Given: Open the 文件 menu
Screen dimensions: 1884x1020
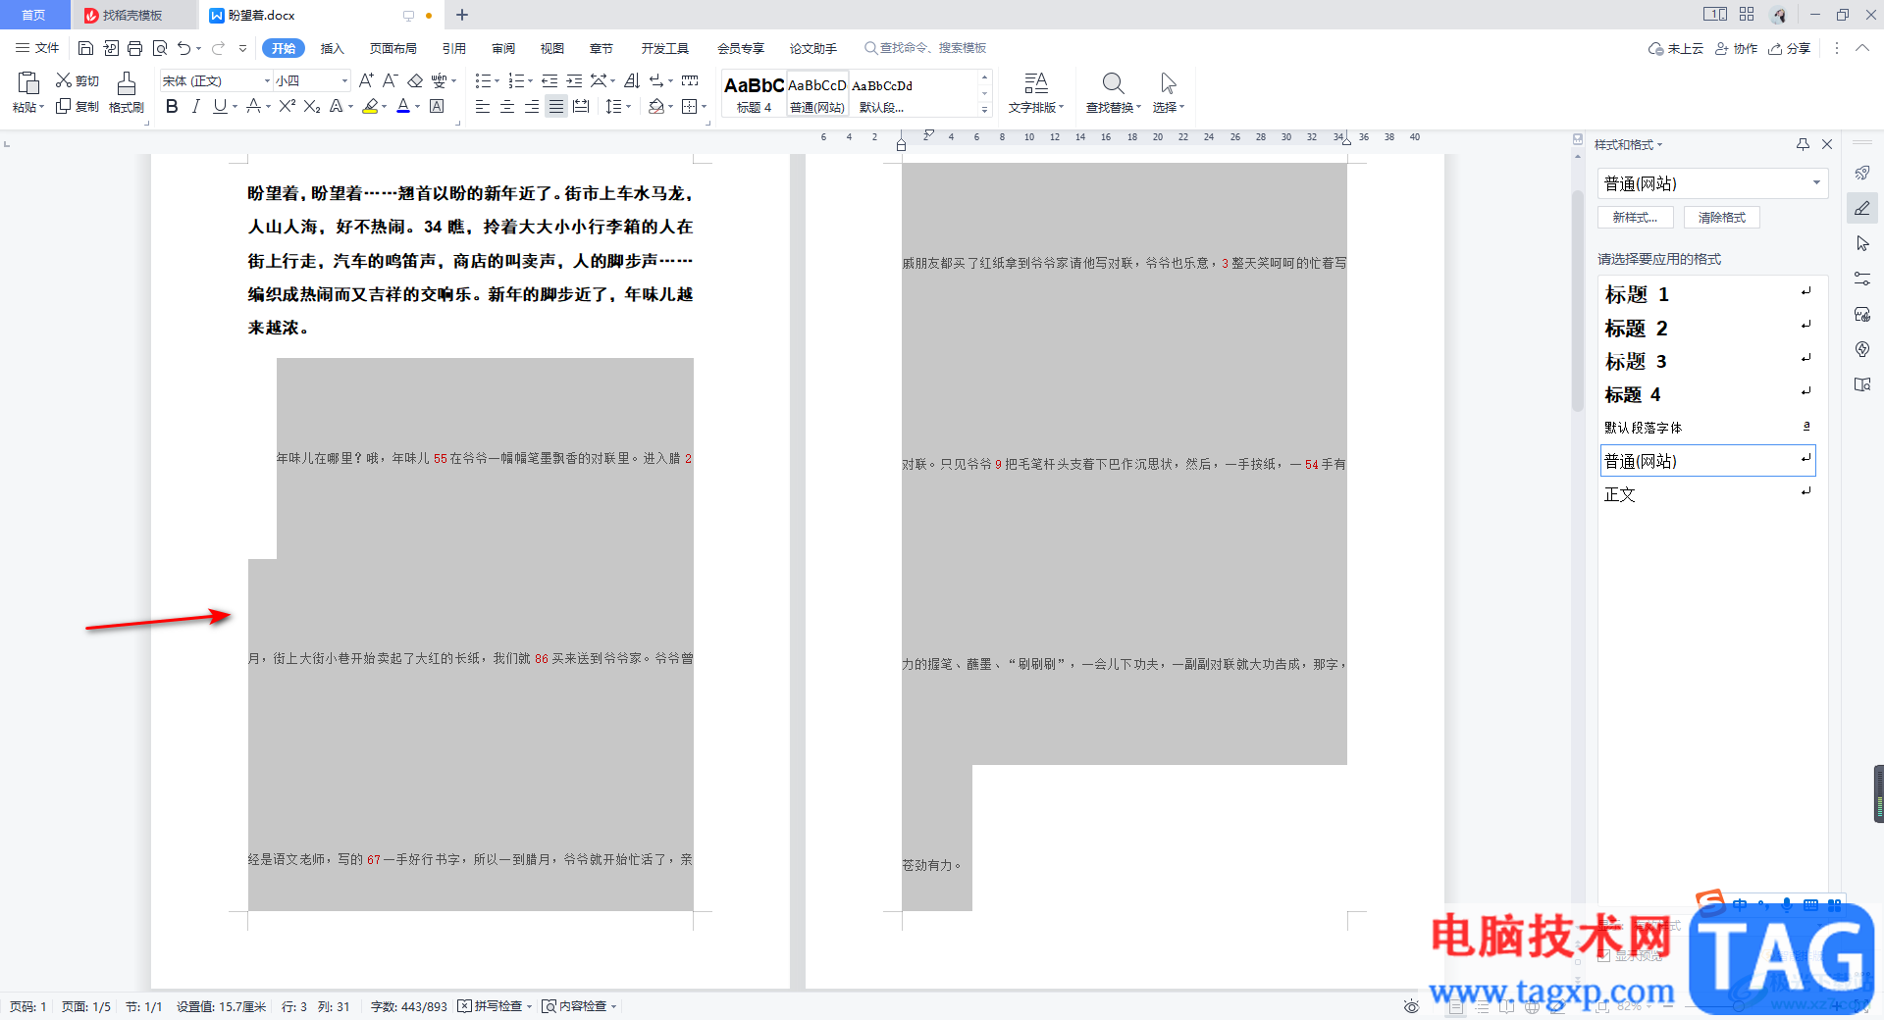Looking at the screenshot, I should [x=38, y=48].
